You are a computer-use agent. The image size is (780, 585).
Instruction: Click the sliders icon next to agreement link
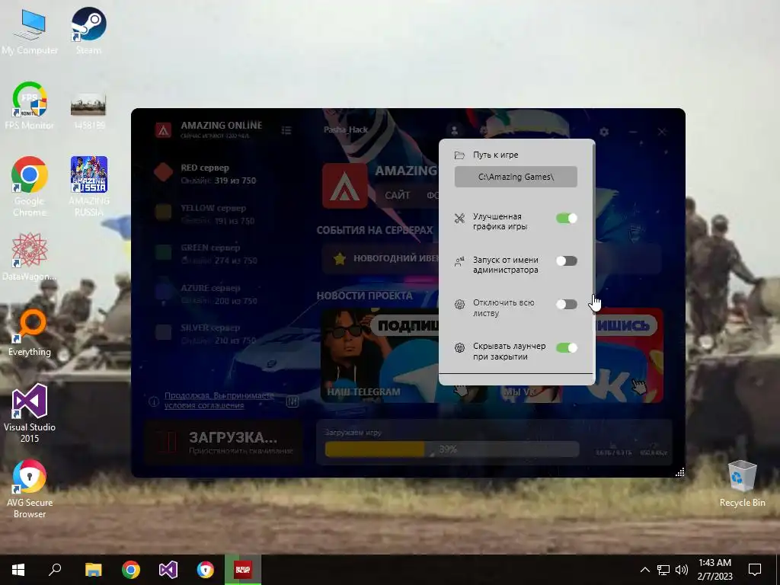tap(292, 401)
